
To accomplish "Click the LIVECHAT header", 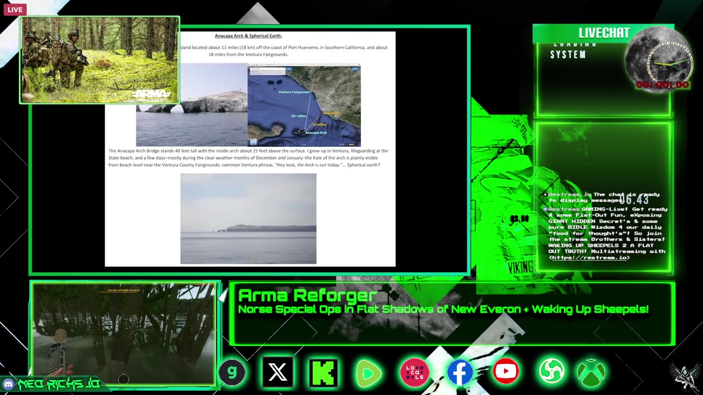I will tap(604, 33).
